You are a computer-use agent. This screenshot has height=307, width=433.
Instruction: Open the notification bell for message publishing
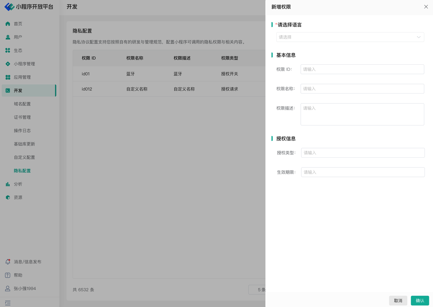pyautogui.click(x=8, y=262)
